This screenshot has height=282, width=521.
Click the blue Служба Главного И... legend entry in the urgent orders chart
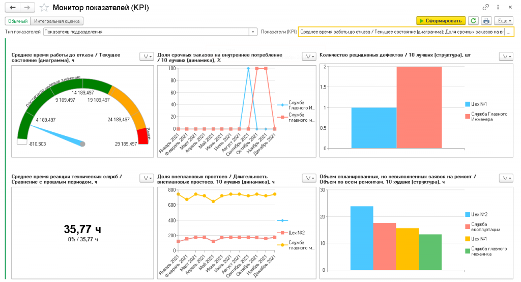tap(296, 105)
